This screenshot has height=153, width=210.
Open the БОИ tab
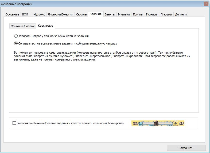[25, 14]
